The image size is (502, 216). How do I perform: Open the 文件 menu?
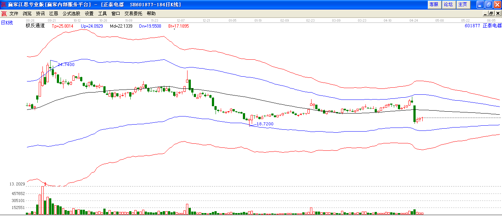(x=14, y=14)
